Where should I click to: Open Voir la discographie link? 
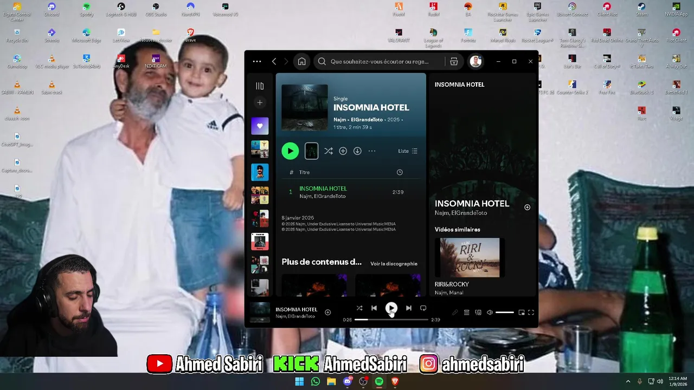point(394,264)
